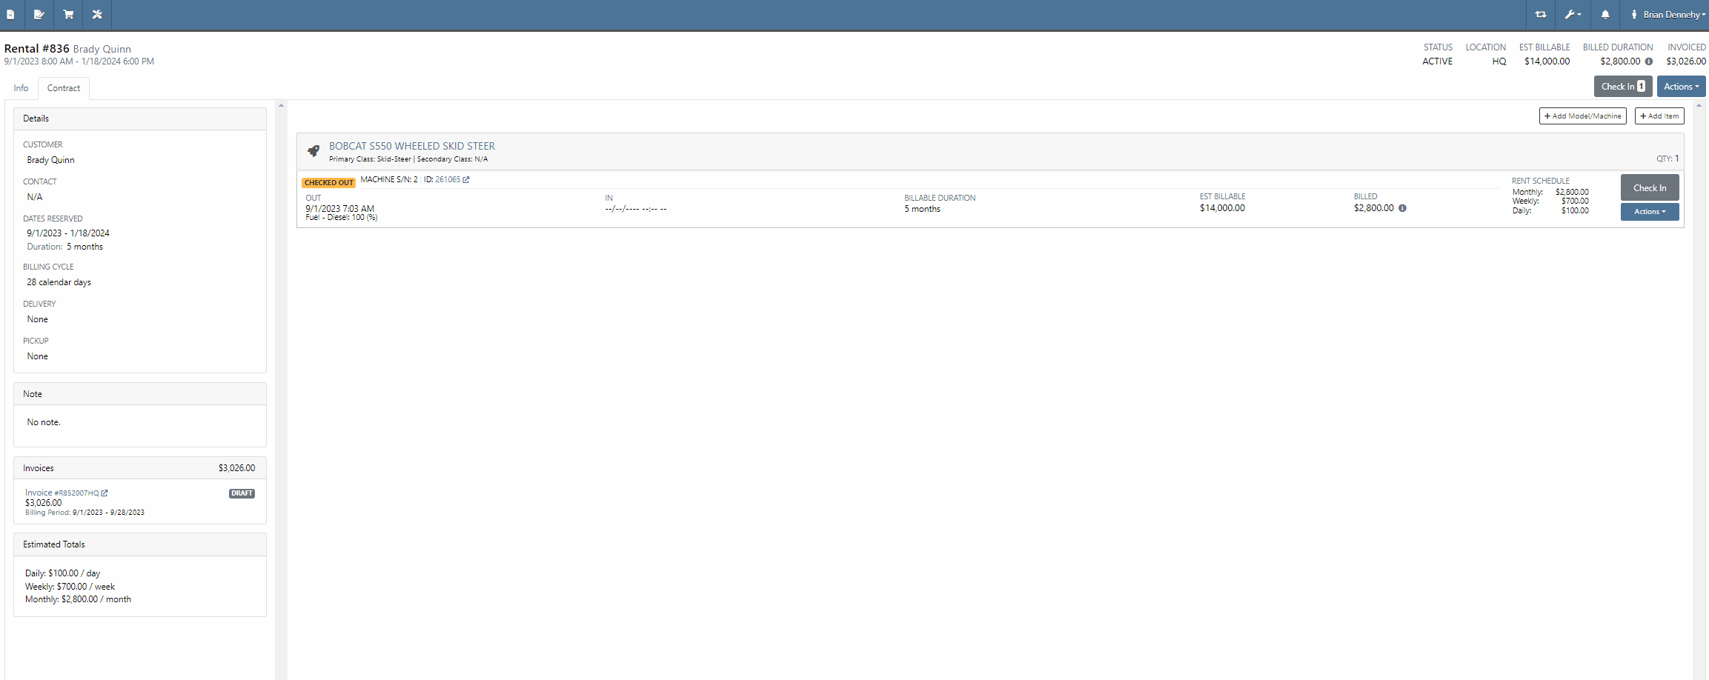Open the shopping cart icon in navbar

point(68,14)
